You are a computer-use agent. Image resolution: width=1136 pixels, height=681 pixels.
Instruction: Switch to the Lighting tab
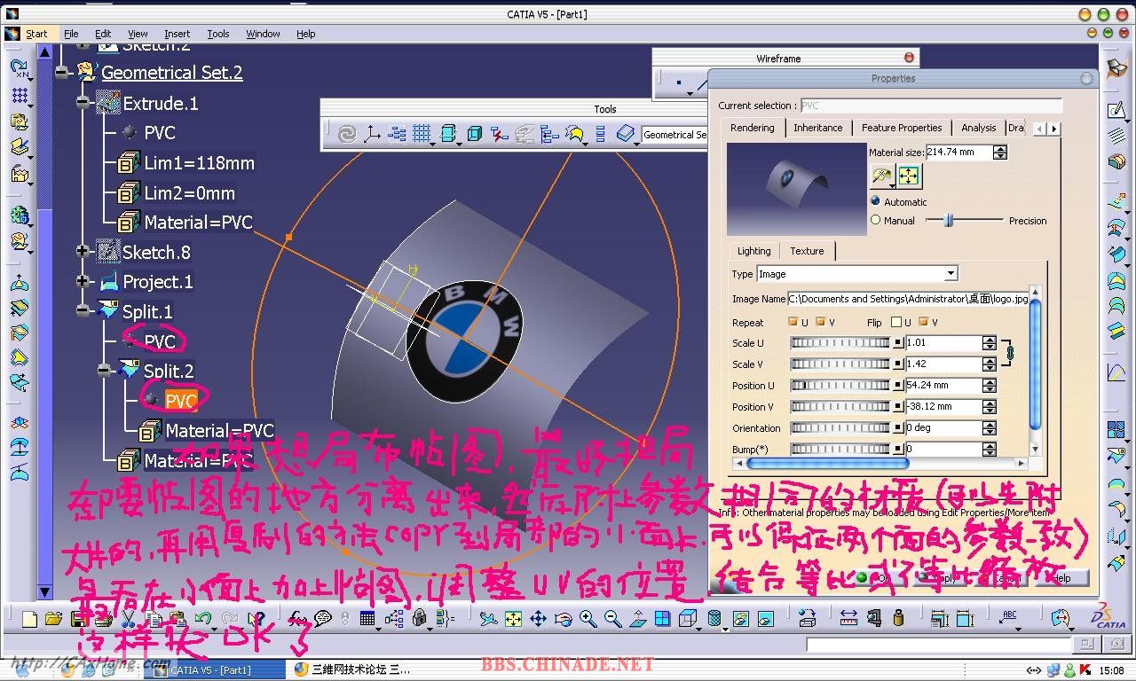coord(754,251)
